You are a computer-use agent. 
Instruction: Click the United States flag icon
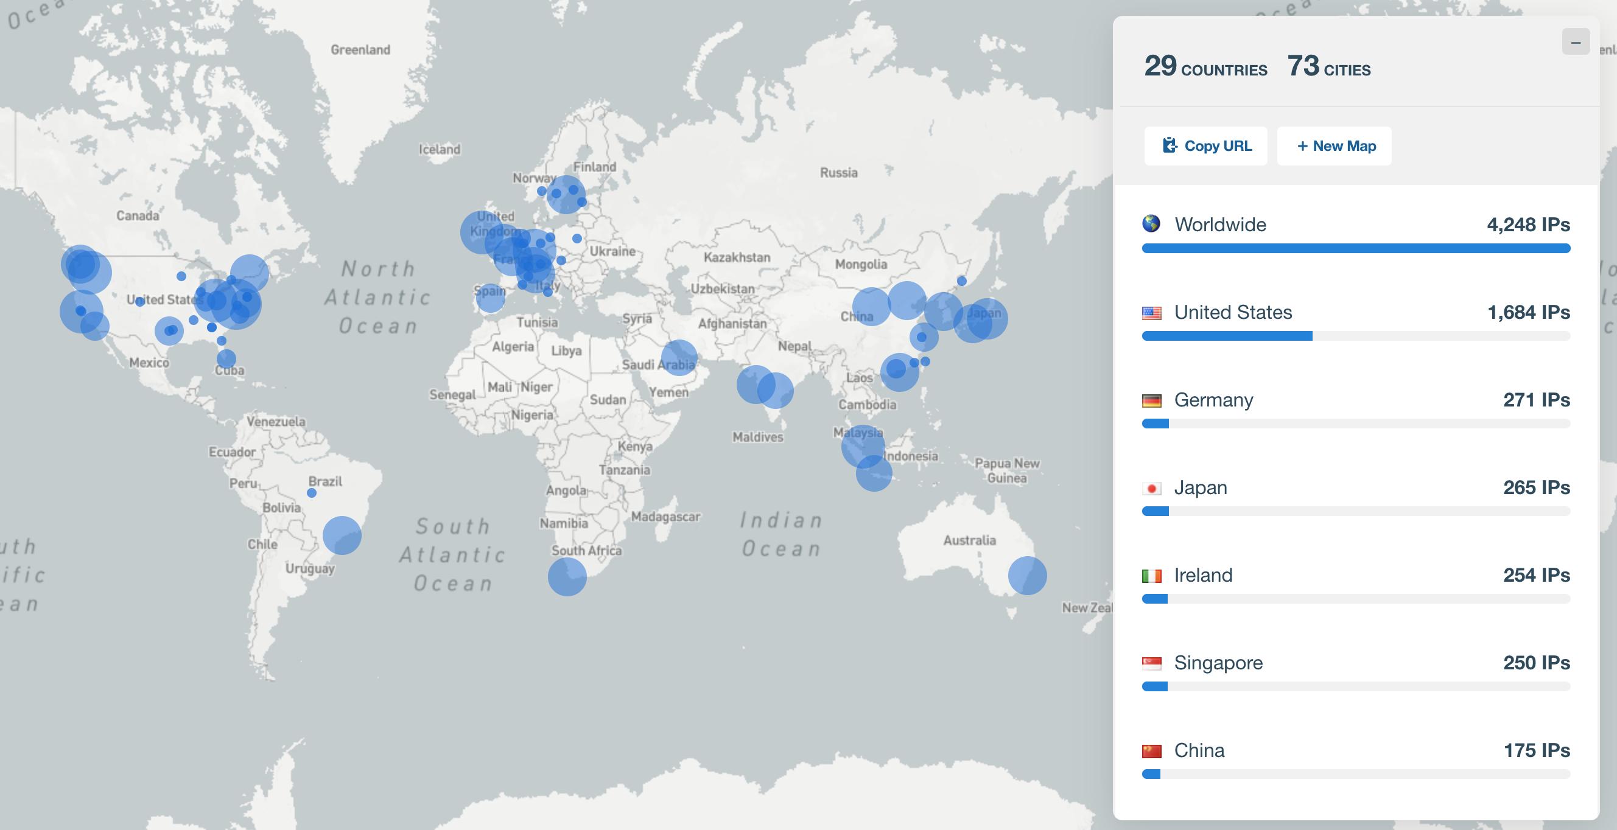tap(1151, 312)
